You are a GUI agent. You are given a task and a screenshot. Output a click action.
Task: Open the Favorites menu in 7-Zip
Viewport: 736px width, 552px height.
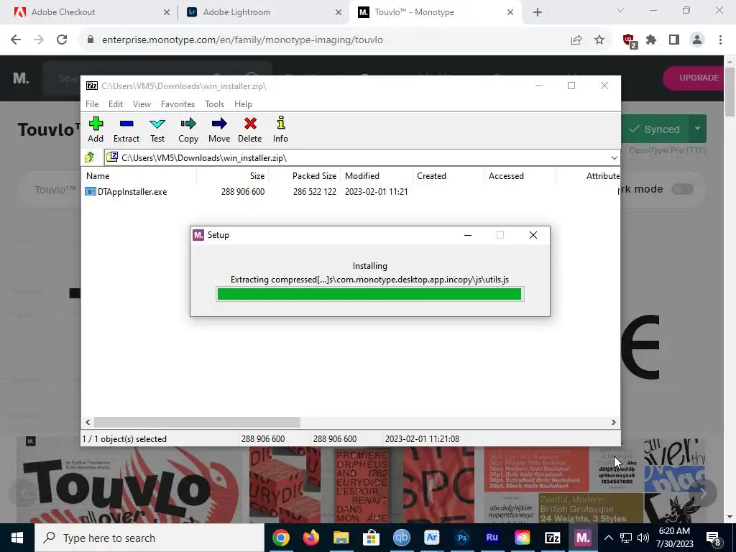point(178,104)
